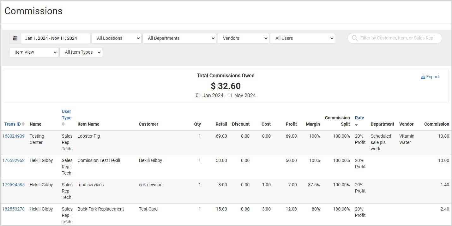Click the magnifier icon in search box
The width and height of the screenshot is (452, 226).
click(354, 38)
